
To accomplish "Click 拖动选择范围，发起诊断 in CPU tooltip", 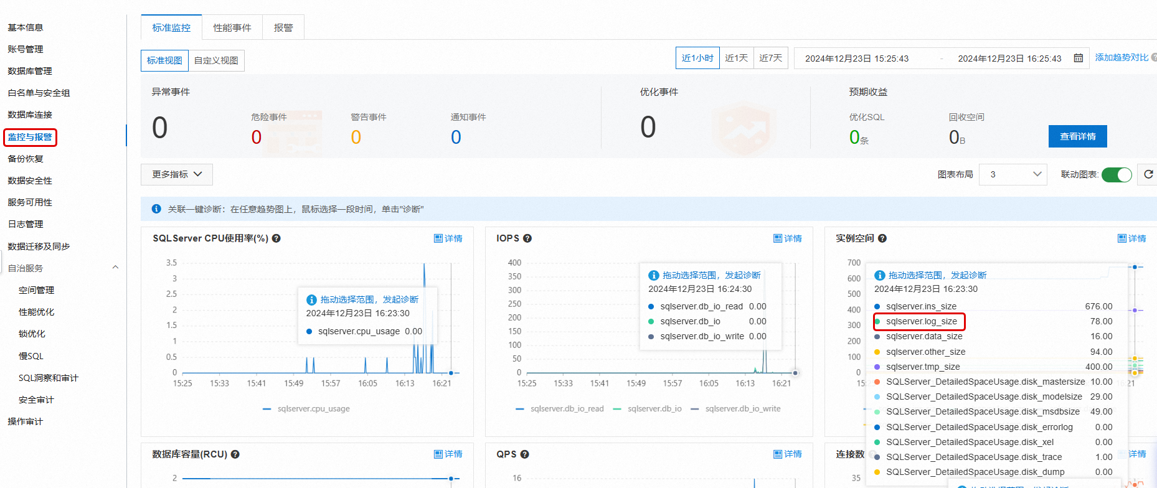I will [369, 299].
